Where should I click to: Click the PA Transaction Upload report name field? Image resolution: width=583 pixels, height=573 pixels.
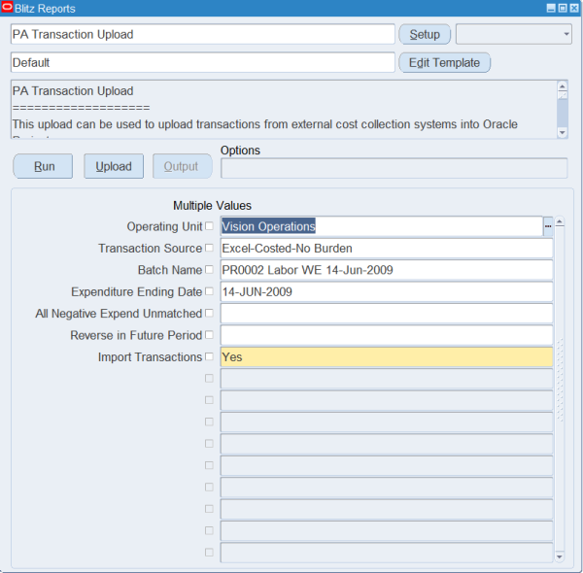tap(203, 34)
